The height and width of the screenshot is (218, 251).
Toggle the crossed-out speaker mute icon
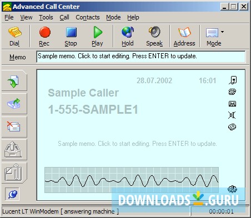point(232,115)
